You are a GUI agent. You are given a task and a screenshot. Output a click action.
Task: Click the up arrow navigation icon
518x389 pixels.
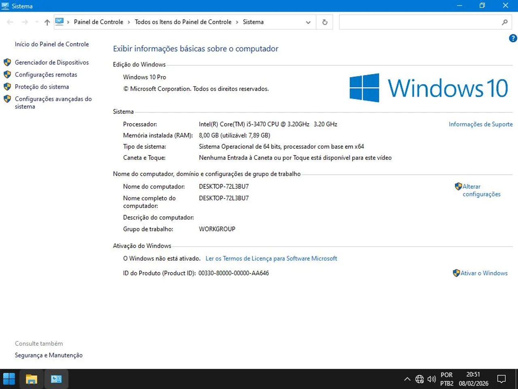coord(47,22)
